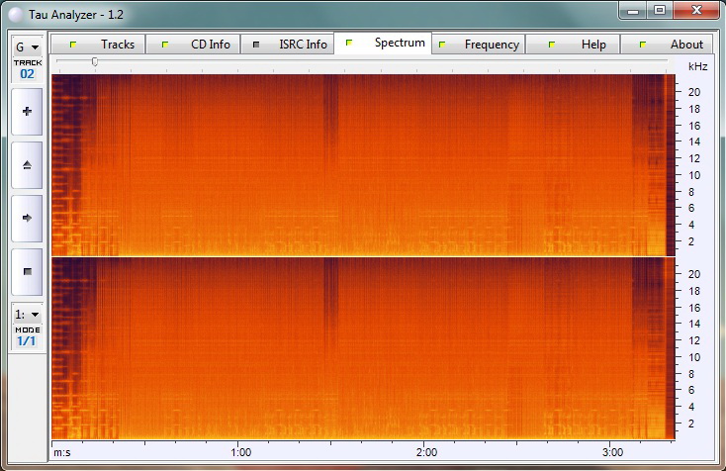Screen dimensions: 726x471
Task: Click the 3:00 time marker
Action: pos(612,452)
